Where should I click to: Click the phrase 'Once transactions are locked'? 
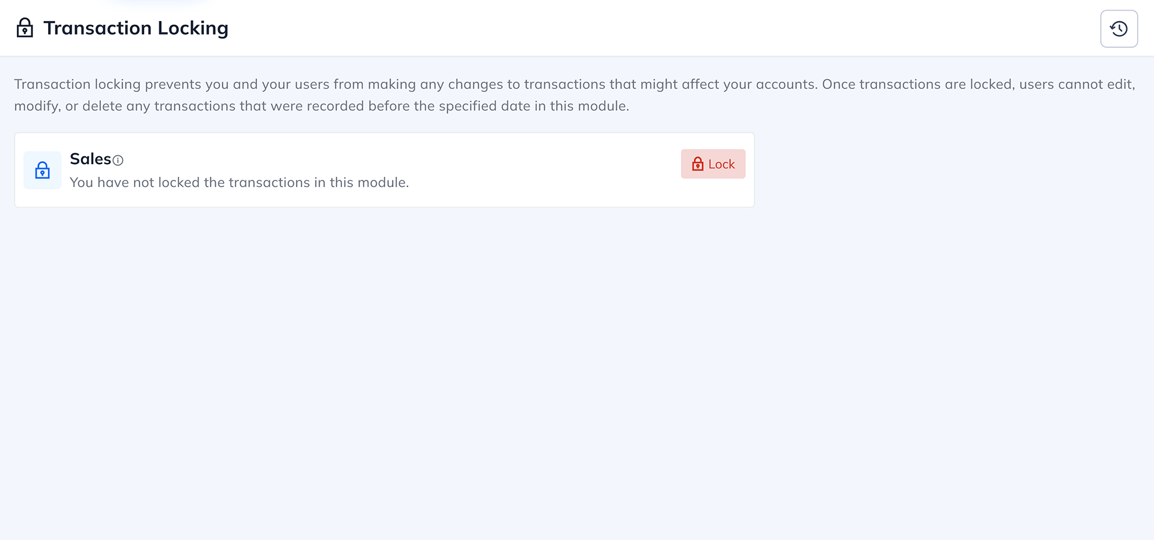pyautogui.click(x=917, y=84)
